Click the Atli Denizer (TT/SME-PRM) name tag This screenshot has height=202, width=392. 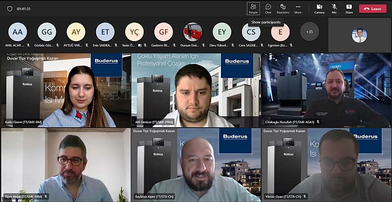click(x=154, y=122)
